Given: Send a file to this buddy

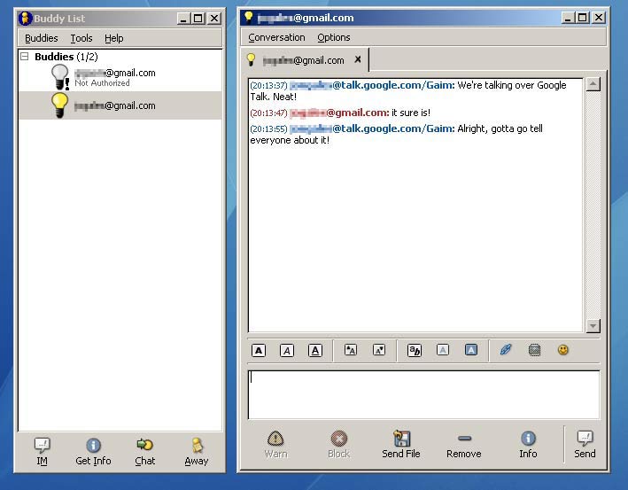Looking at the screenshot, I should [x=401, y=444].
